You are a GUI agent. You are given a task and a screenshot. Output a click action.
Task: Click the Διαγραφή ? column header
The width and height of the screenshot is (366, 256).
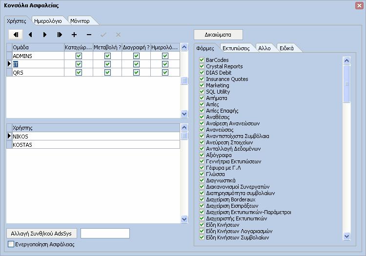point(136,47)
